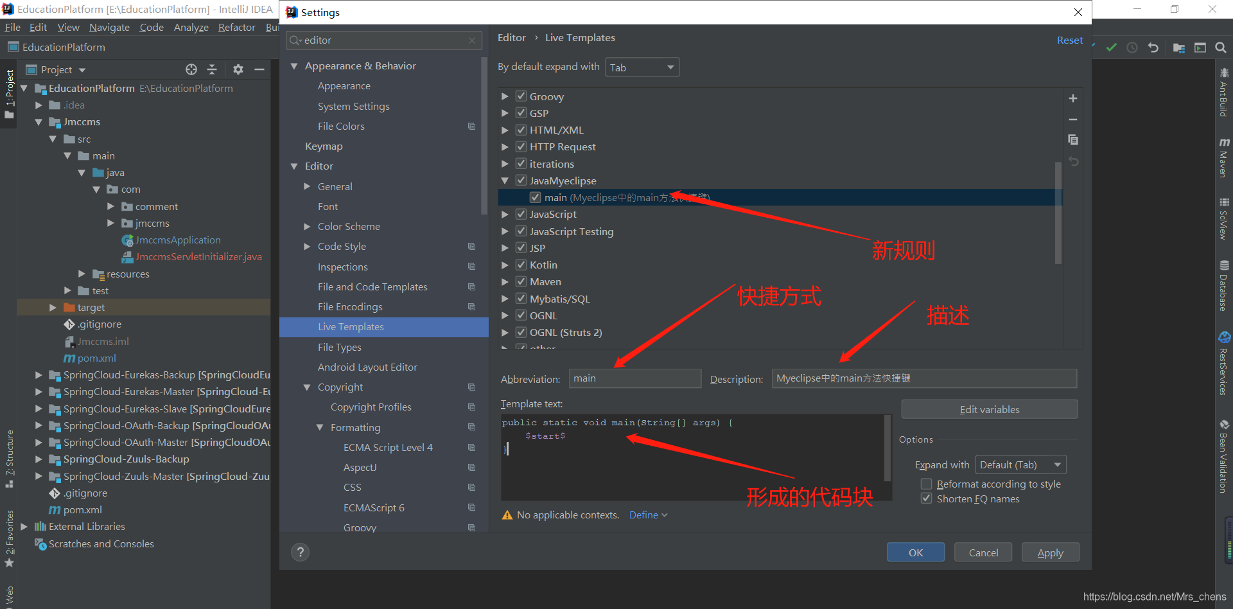Open the SciView tool window
This screenshot has width=1233, height=609.
tap(1224, 219)
